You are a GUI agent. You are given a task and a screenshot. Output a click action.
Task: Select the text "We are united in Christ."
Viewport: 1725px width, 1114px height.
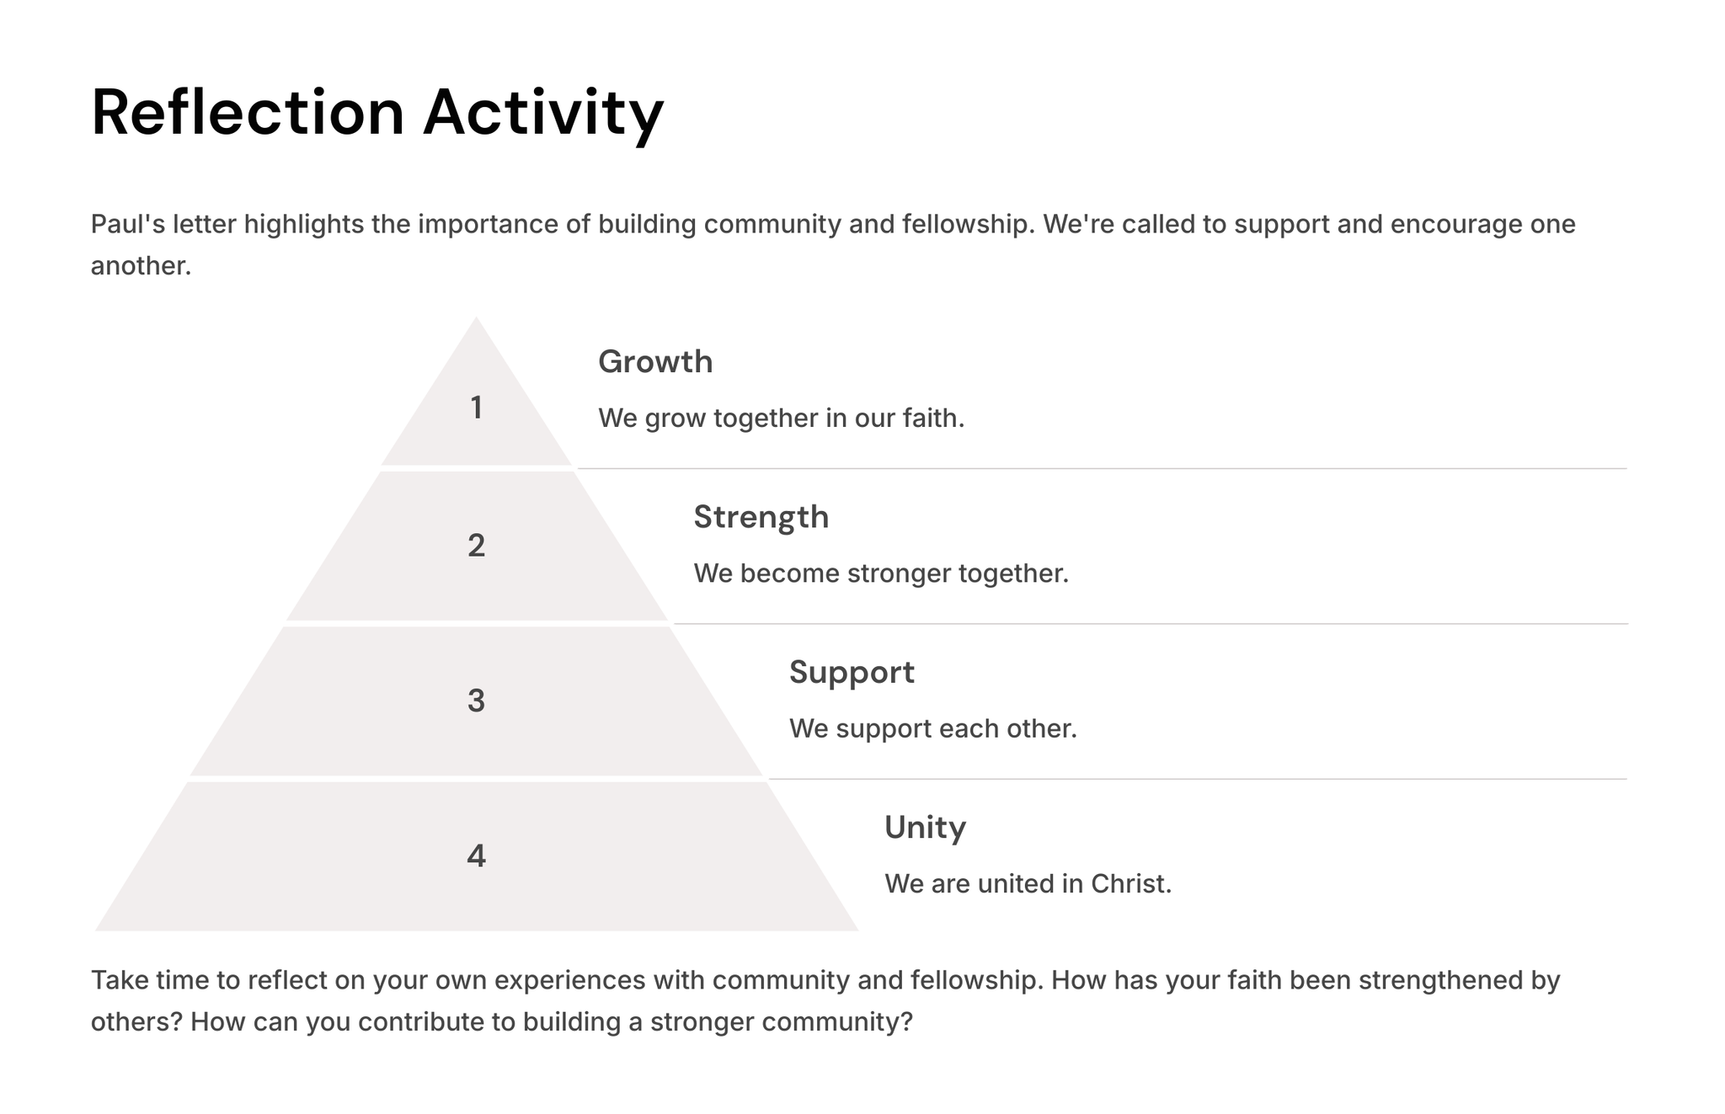tap(1028, 883)
